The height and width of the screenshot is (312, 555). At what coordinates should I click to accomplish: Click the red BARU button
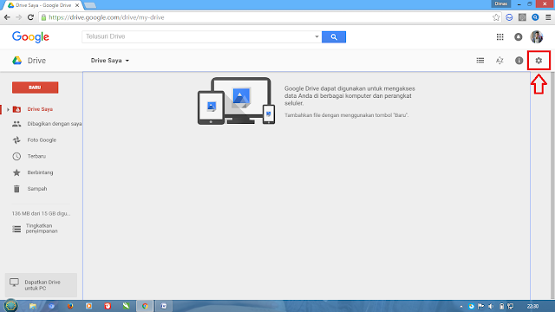35,88
